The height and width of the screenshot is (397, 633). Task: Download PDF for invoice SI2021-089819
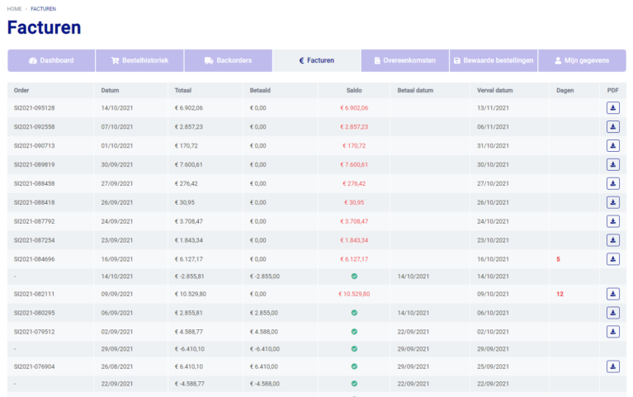tap(612, 164)
